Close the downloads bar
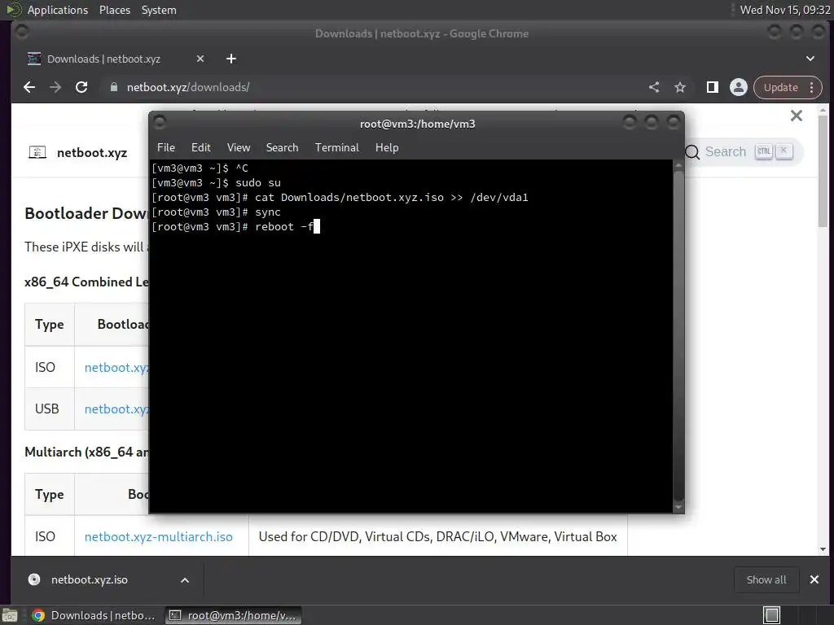 [814, 579]
